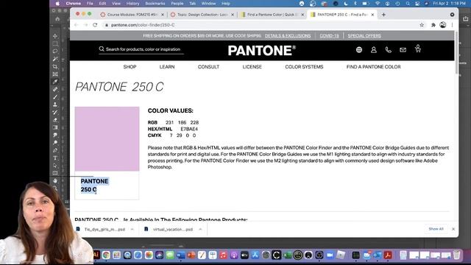Open FIND A PANTONE COLOR
471x265 pixels.
pyautogui.click(x=373, y=67)
